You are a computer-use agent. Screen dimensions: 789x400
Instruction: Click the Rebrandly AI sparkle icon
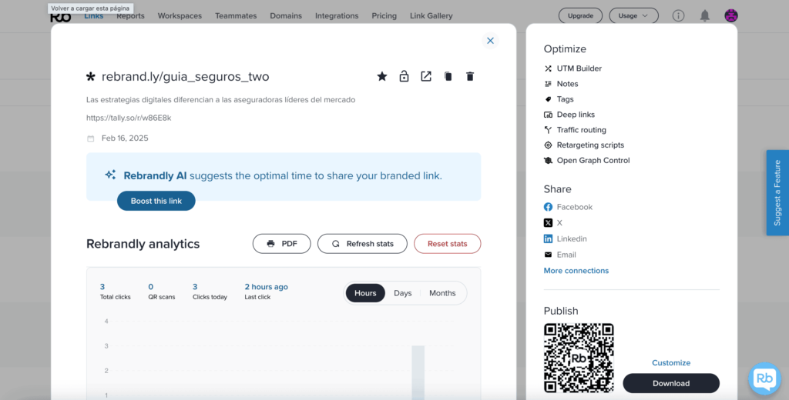click(110, 175)
